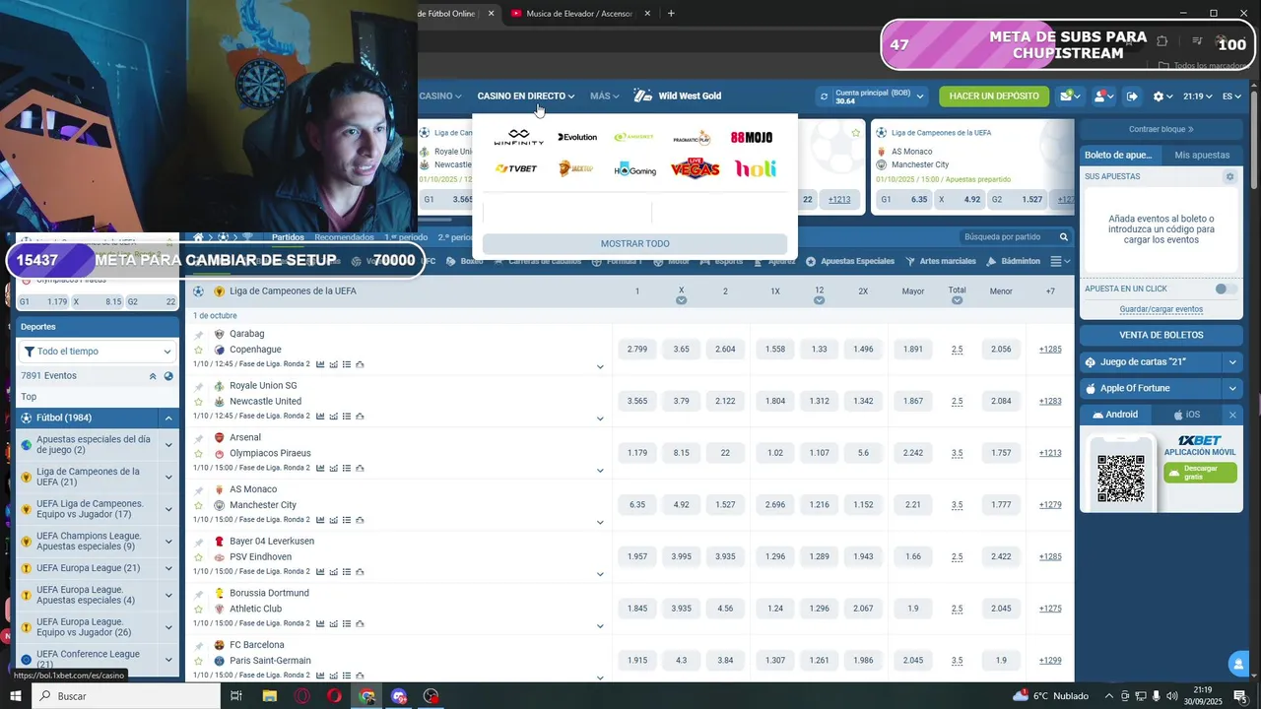Click the match search magnifier icon

point(1064,237)
